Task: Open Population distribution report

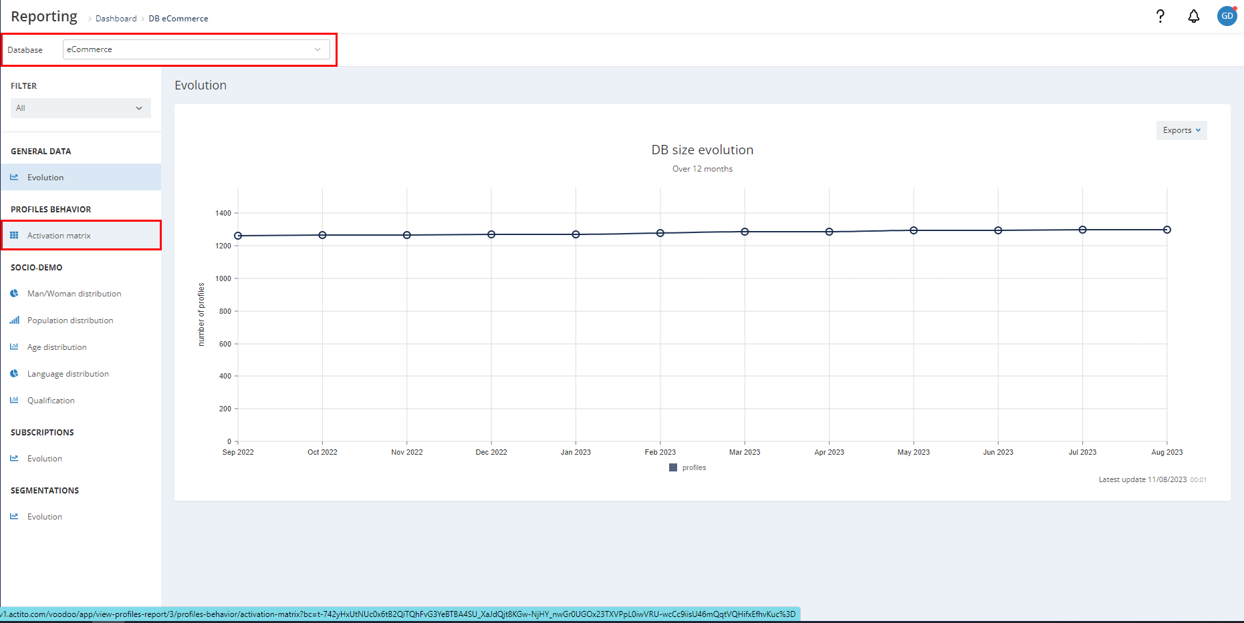Action: click(x=81, y=320)
